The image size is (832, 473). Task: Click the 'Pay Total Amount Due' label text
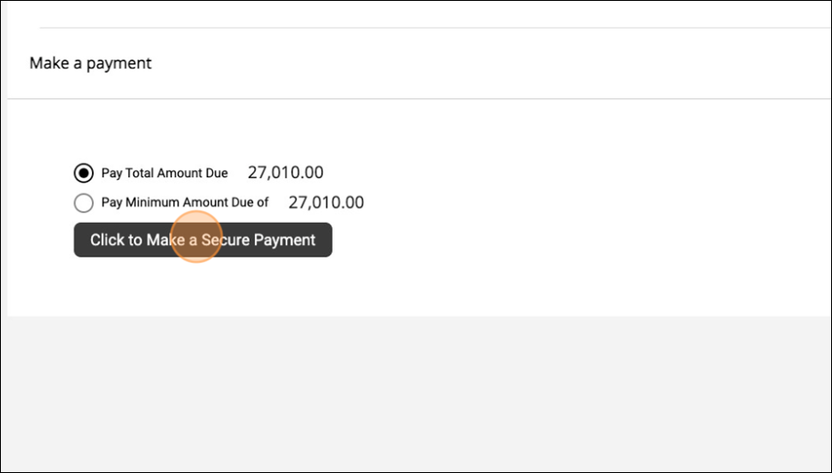click(x=164, y=173)
